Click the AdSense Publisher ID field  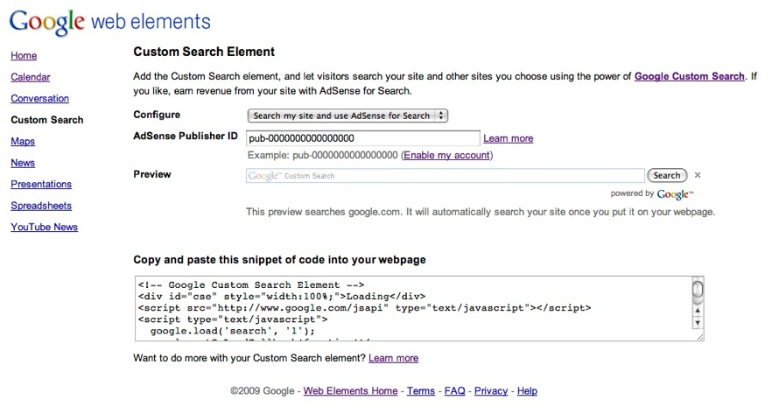point(362,138)
